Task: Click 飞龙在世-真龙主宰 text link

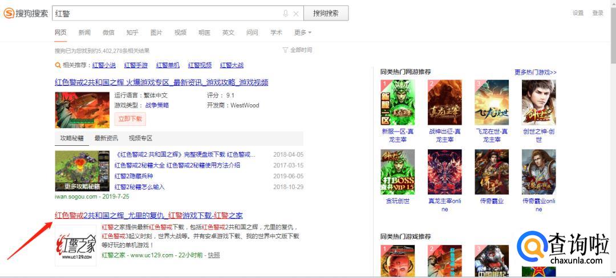Action: point(492,135)
